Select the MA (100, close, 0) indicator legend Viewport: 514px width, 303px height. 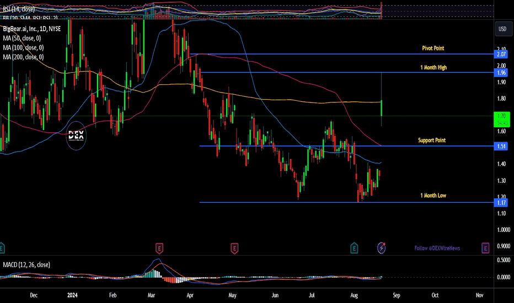point(23,48)
